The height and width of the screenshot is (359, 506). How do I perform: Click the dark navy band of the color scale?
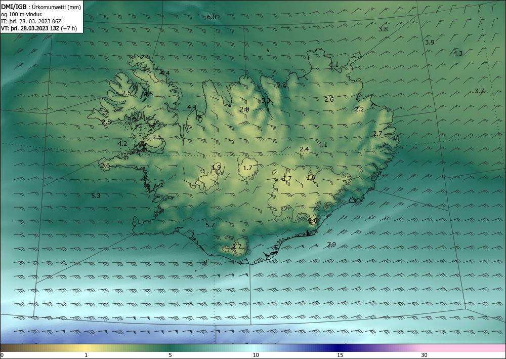tap(339, 348)
